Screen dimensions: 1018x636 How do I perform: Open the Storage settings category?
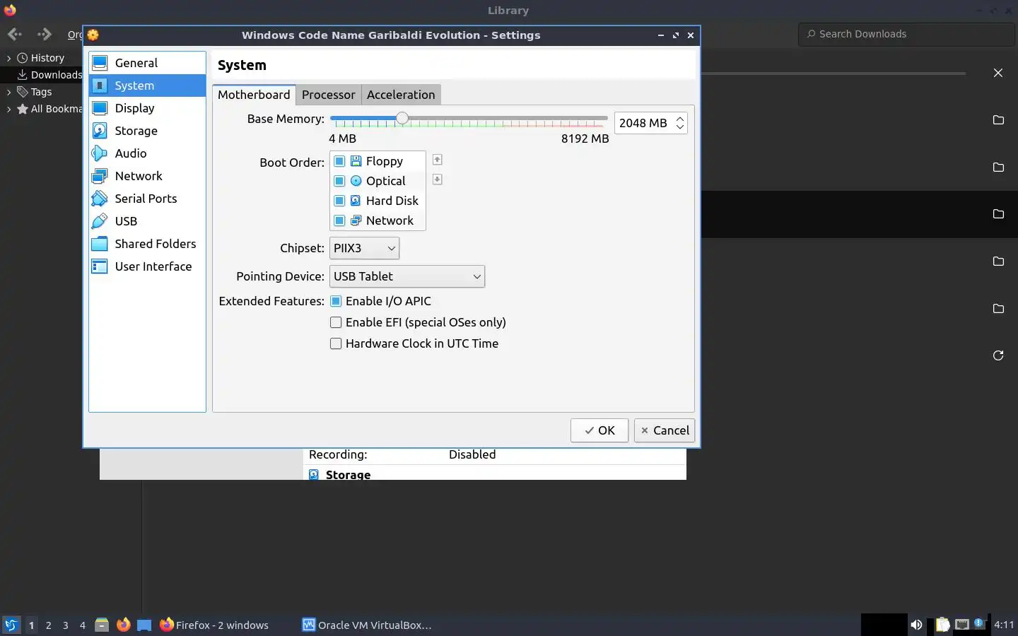click(147, 131)
